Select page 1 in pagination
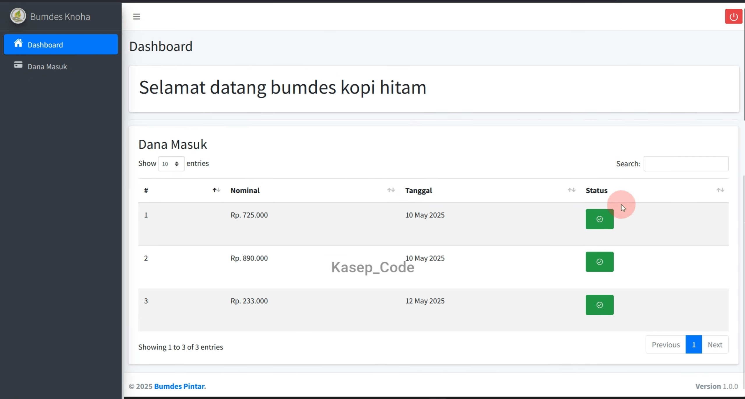 693,345
